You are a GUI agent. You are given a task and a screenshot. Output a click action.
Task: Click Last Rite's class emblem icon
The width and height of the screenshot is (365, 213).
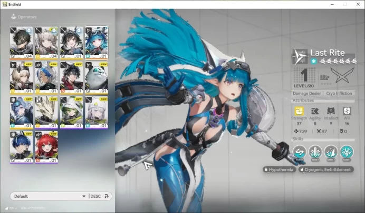(300, 57)
